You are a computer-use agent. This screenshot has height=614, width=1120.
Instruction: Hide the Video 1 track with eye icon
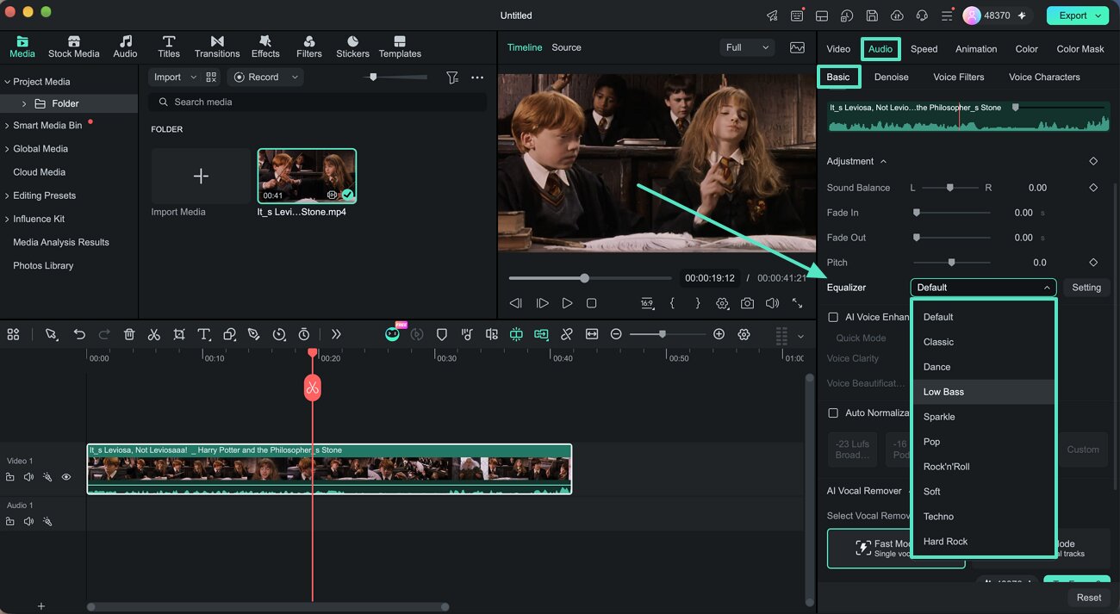click(66, 477)
